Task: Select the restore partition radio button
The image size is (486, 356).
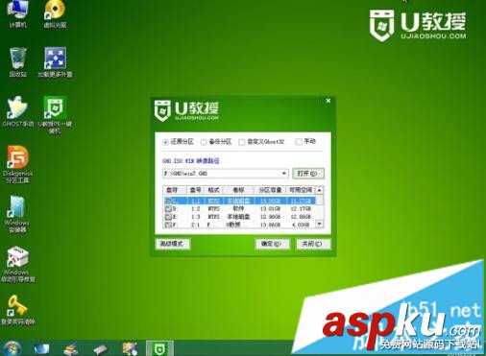Action: 165,142
